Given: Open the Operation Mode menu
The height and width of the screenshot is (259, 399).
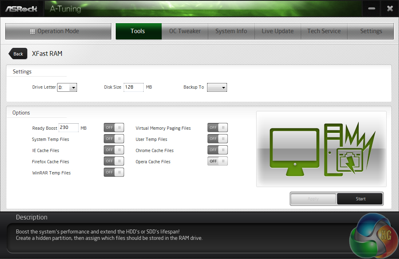Looking at the screenshot, I should tap(58, 31).
